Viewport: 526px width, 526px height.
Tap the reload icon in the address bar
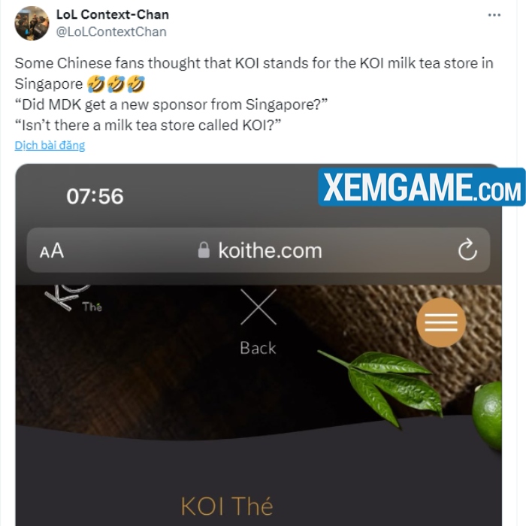(x=467, y=250)
